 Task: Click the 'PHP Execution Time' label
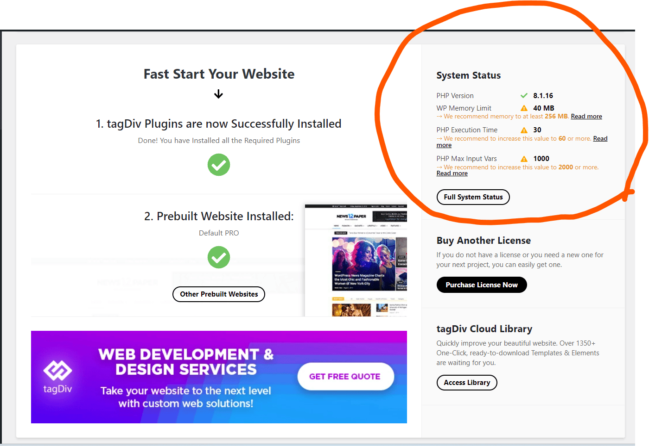[x=467, y=130]
